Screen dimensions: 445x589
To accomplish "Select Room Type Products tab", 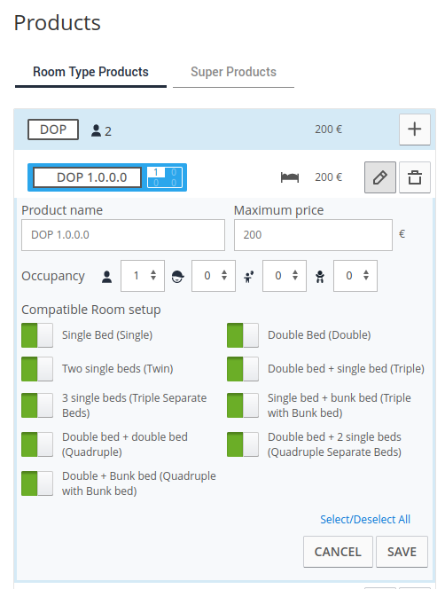I will (90, 72).
